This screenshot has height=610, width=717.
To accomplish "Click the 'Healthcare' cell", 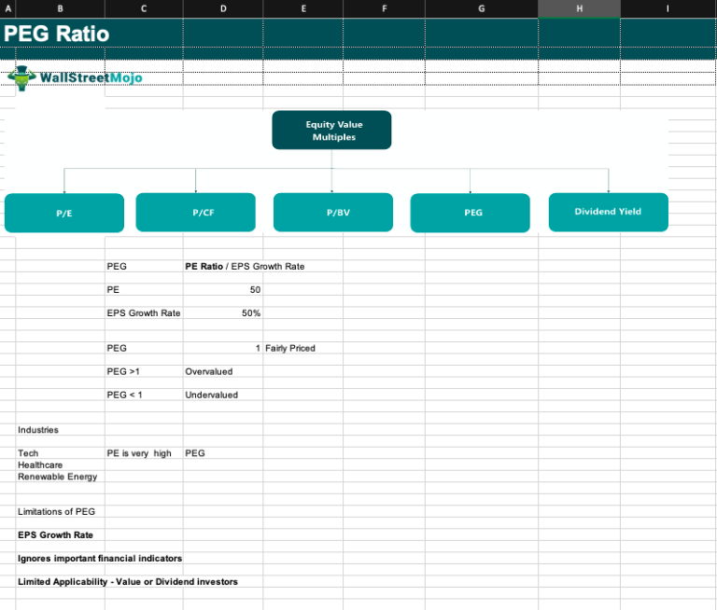I will pyautogui.click(x=61, y=465).
